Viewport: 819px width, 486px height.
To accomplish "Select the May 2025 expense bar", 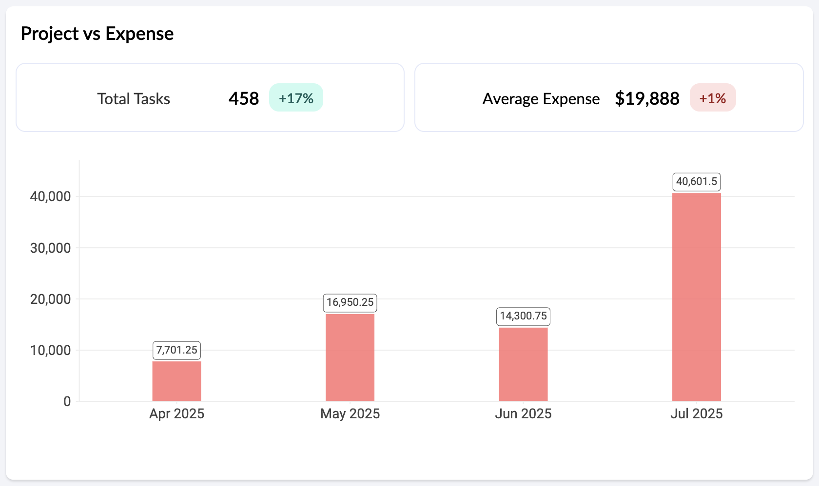I will coord(350,357).
